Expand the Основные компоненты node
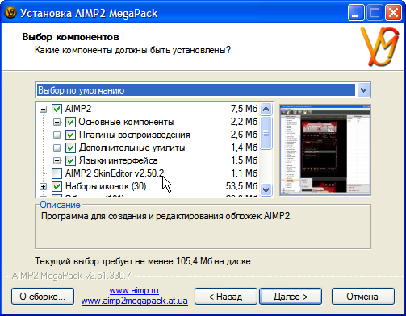Viewport: 406px width, 316px height. pyautogui.click(x=57, y=122)
